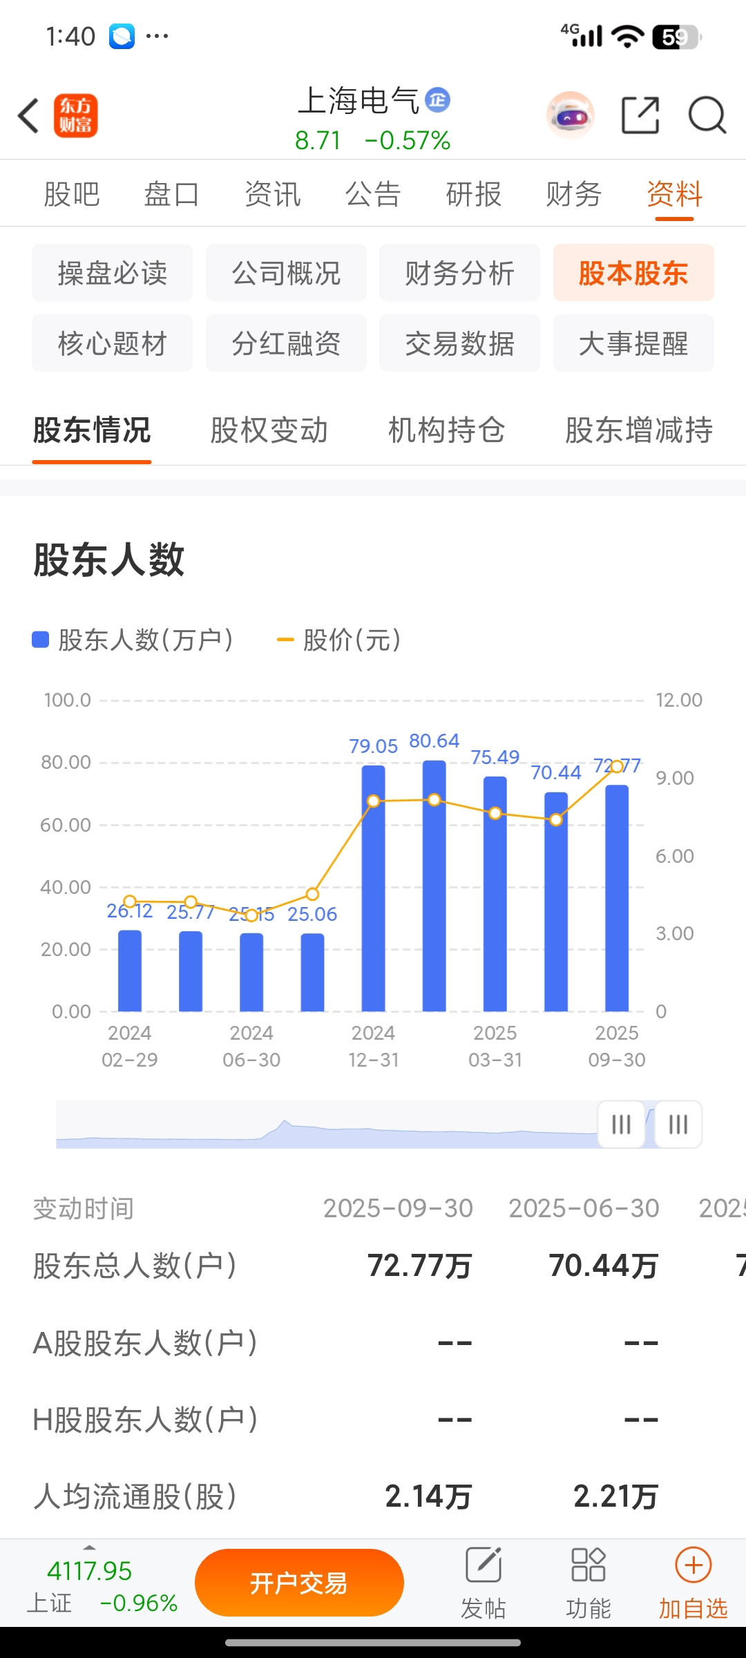Tap the status bar battery indicator

(677, 36)
